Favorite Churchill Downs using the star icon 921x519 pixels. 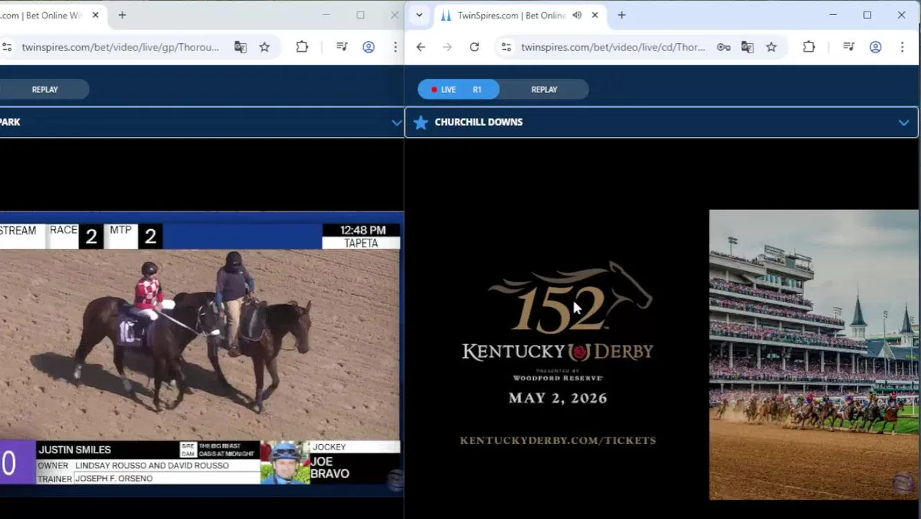421,122
